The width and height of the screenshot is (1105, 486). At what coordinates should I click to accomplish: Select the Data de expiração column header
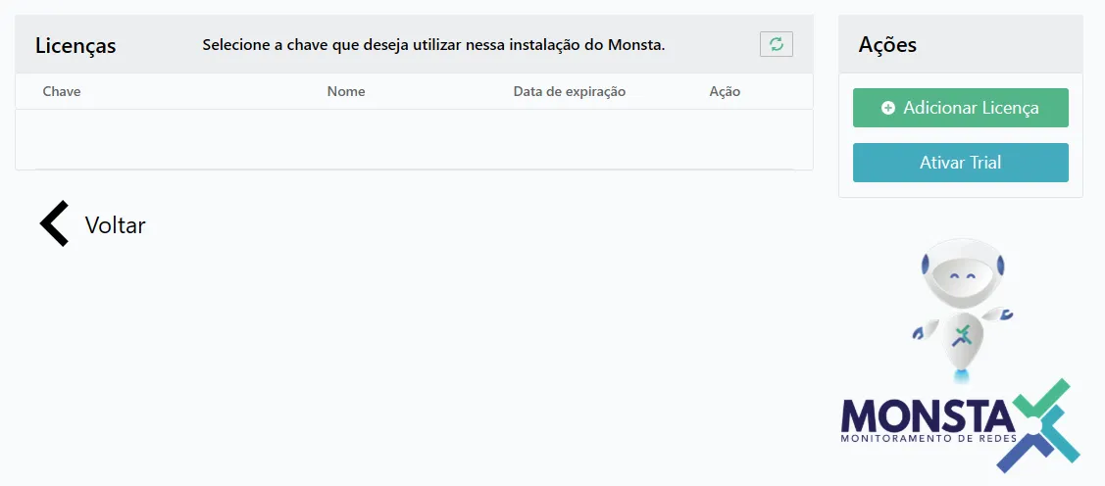(x=570, y=91)
